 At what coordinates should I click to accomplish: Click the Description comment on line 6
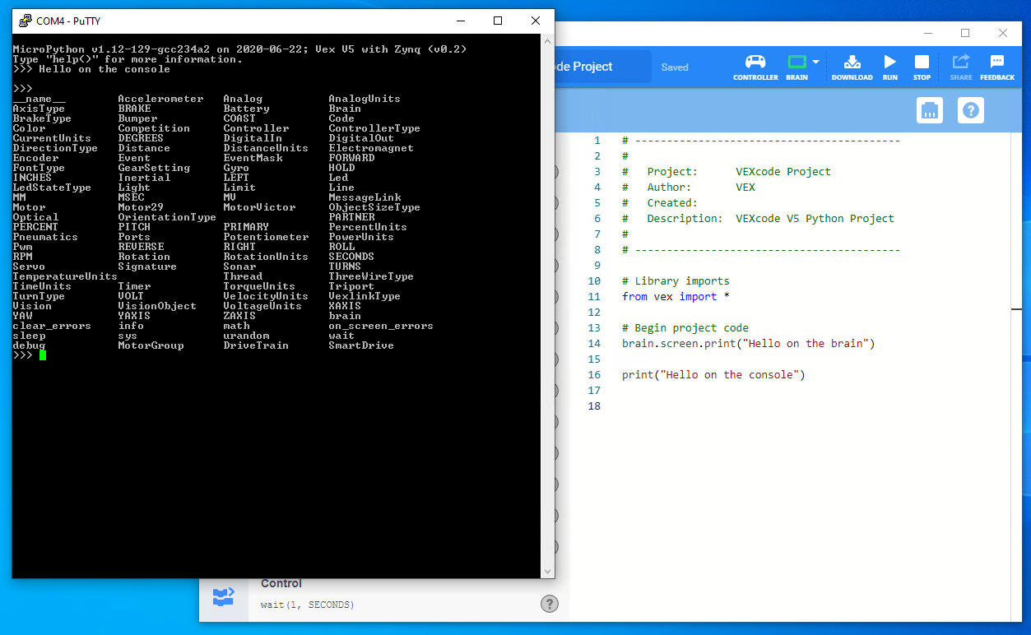pos(758,218)
